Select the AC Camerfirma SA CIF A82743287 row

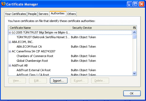pyautogui.click(x=70, y=51)
